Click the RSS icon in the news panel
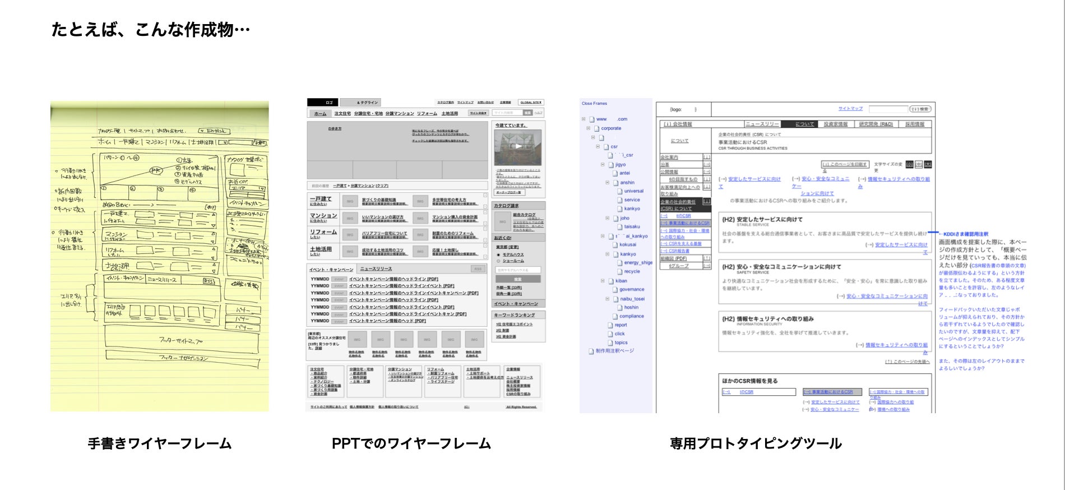This screenshot has height=490, width=1065. 478,269
